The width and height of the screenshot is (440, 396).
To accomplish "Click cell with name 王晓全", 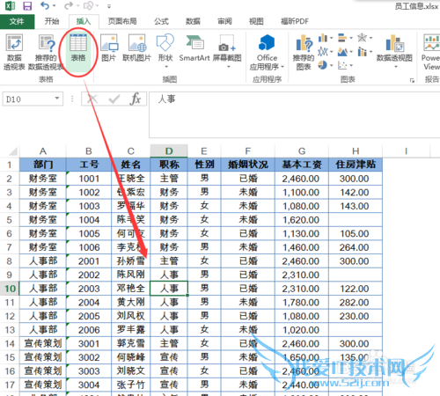I will point(131,179).
